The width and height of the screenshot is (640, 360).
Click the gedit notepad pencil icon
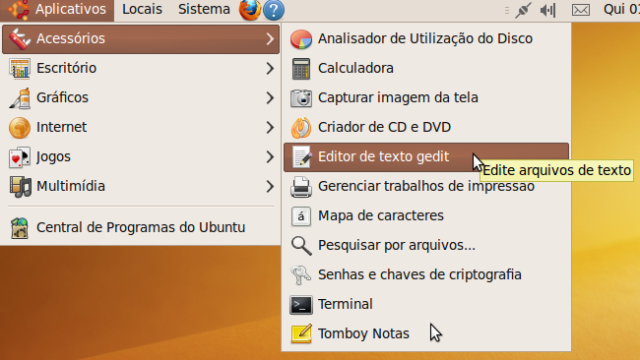click(302, 157)
